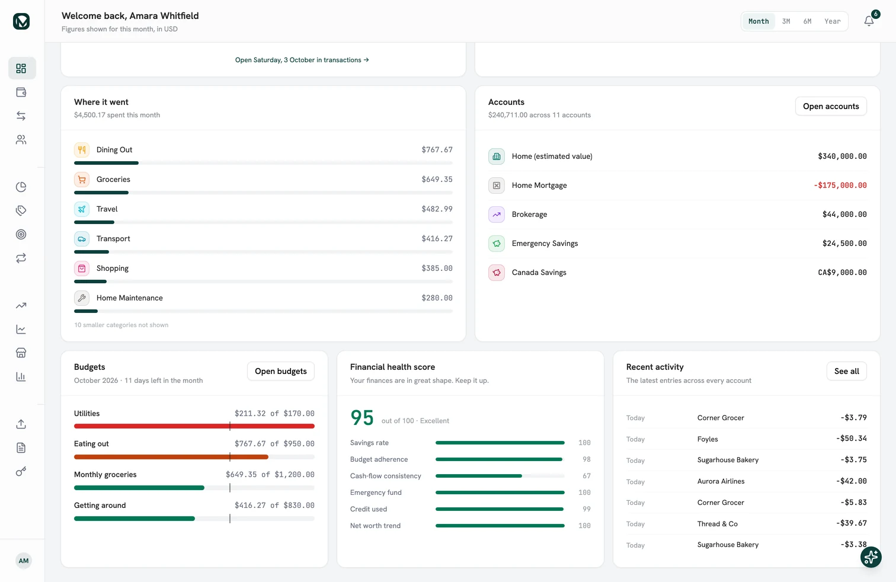Click the Thread & Co transaction
896x582 pixels.
[747, 524]
